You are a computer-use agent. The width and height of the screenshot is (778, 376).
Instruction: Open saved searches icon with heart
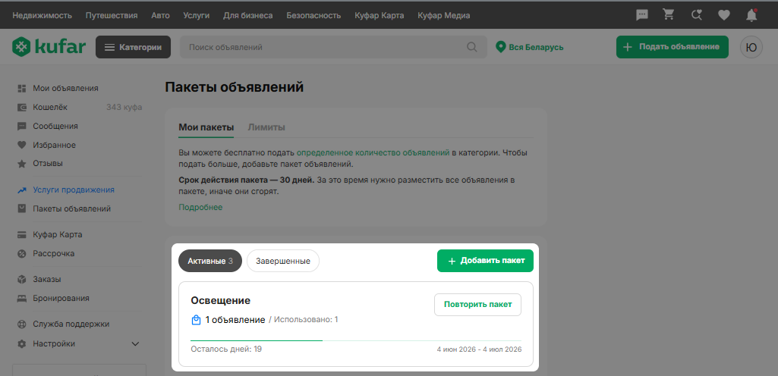tap(697, 15)
